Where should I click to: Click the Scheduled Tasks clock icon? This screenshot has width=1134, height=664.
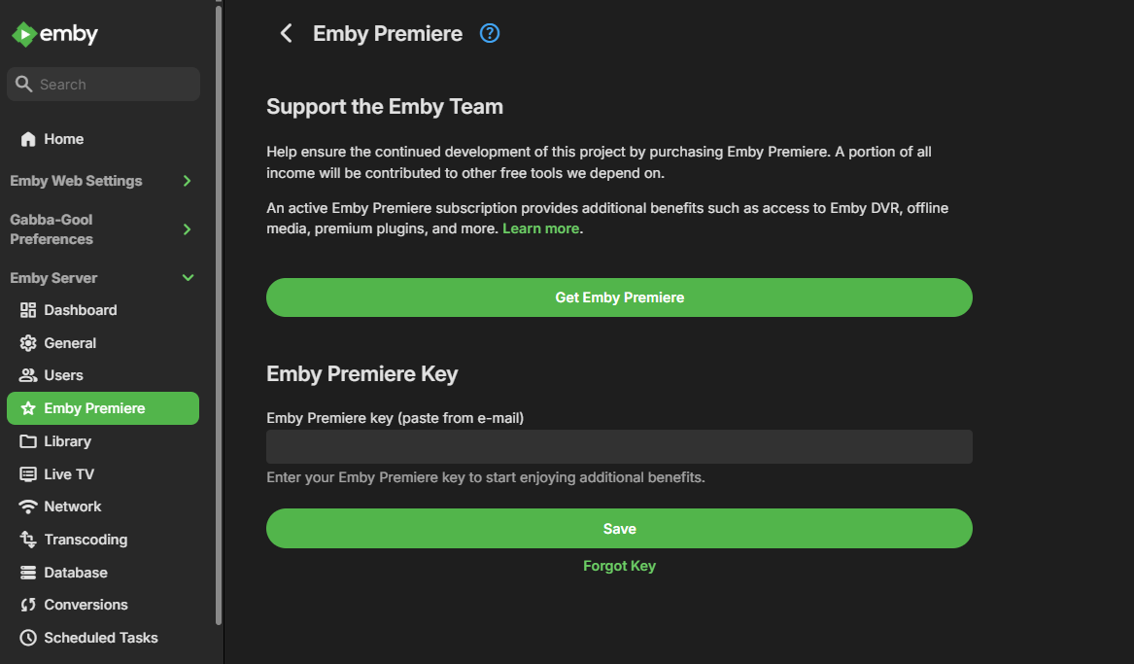point(28,638)
